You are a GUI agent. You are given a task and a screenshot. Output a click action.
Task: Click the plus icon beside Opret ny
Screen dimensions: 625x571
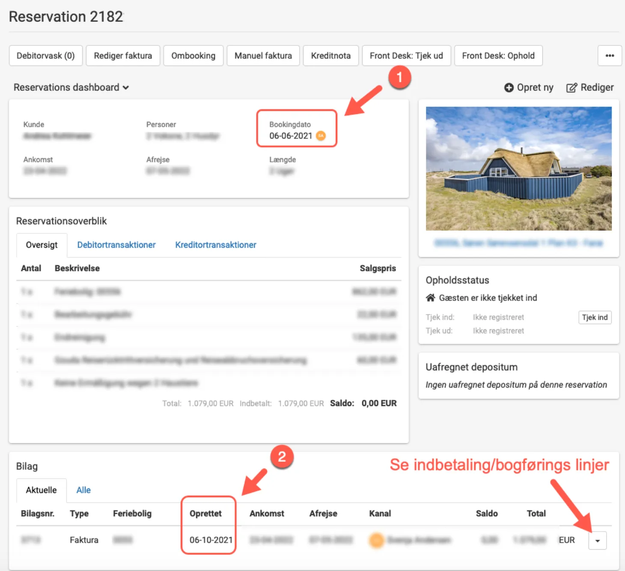point(509,87)
